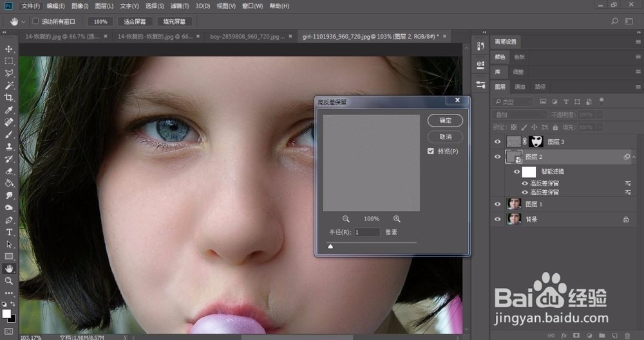Viewport: 644px width, 340px height.
Task: Open 不透明度 value dropdown arrow
Action: (x=600, y=115)
